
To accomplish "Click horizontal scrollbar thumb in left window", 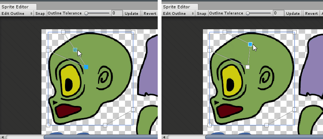I will pyautogui.click(x=101, y=137).
